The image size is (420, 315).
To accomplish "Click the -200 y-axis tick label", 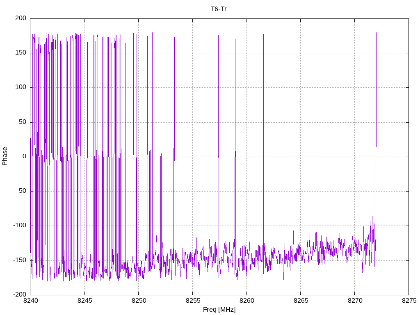I will click(x=19, y=294).
